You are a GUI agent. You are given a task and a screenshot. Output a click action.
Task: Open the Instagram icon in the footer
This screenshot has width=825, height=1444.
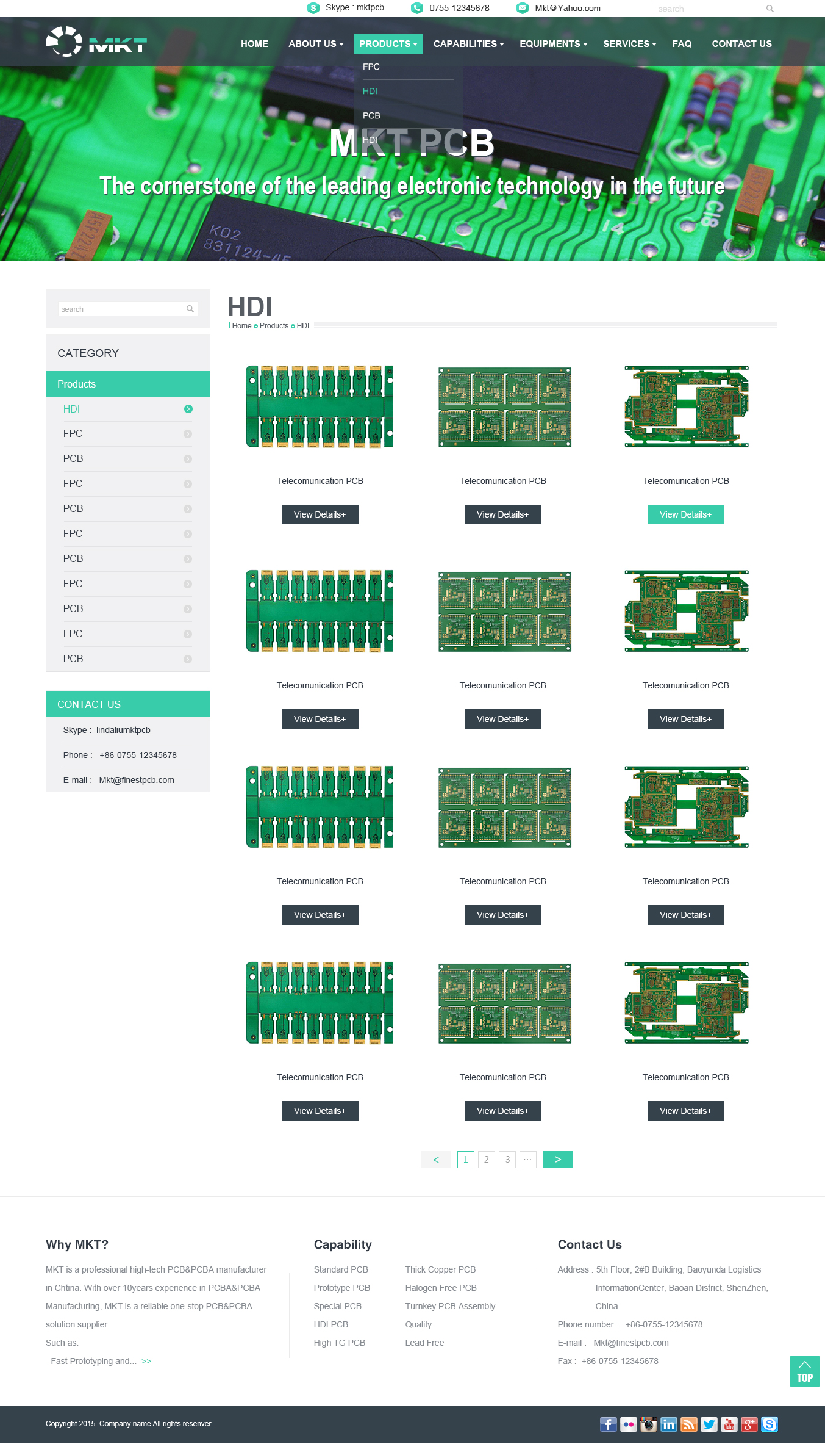[x=649, y=1424]
